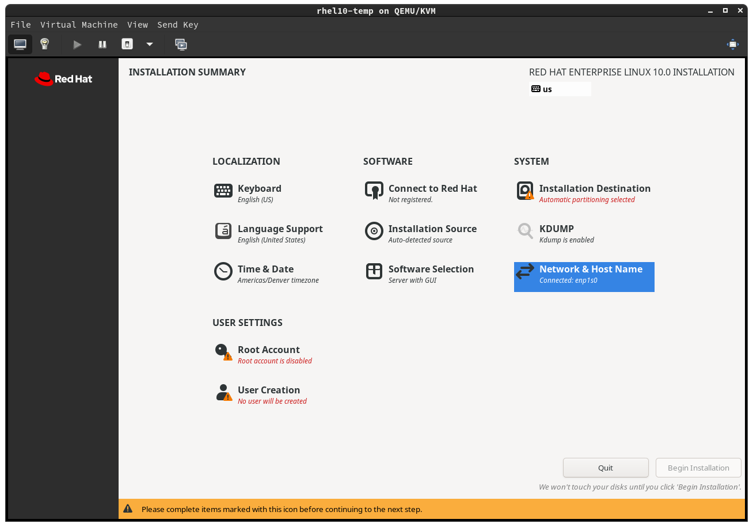Pause the virtual machine
Image resolution: width=753 pixels, height=527 pixels.
pyautogui.click(x=102, y=44)
